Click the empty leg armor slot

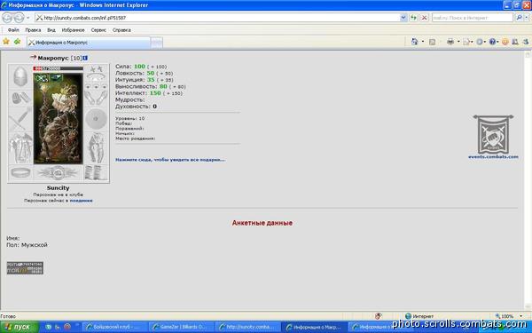point(96,147)
